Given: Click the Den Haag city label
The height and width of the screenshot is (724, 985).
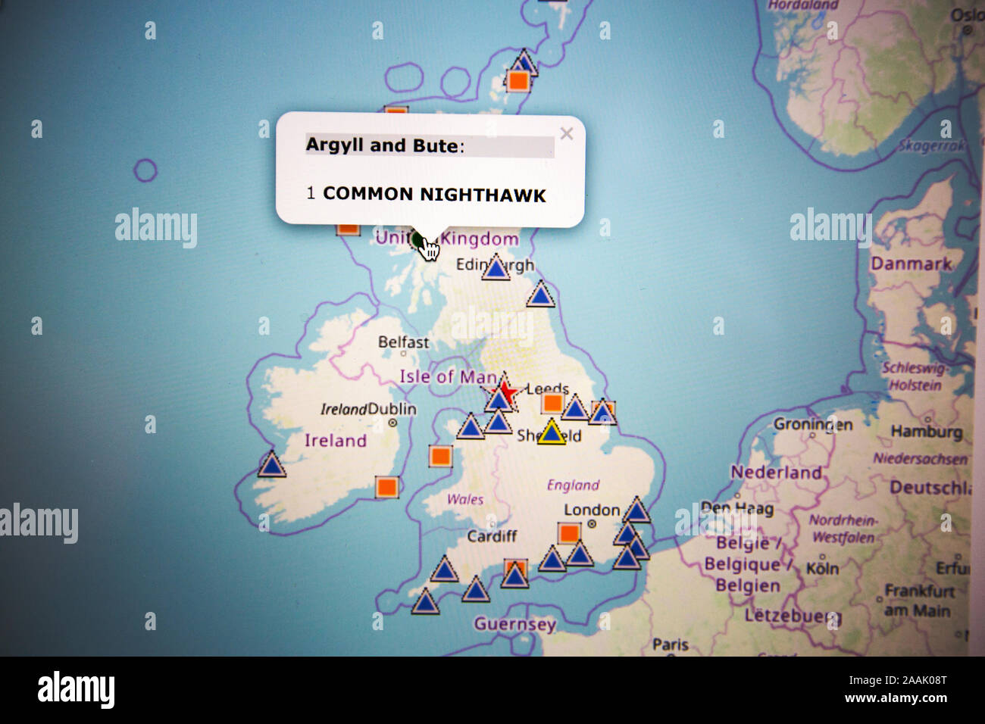Looking at the screenshot, I should (x=737, y=508).
